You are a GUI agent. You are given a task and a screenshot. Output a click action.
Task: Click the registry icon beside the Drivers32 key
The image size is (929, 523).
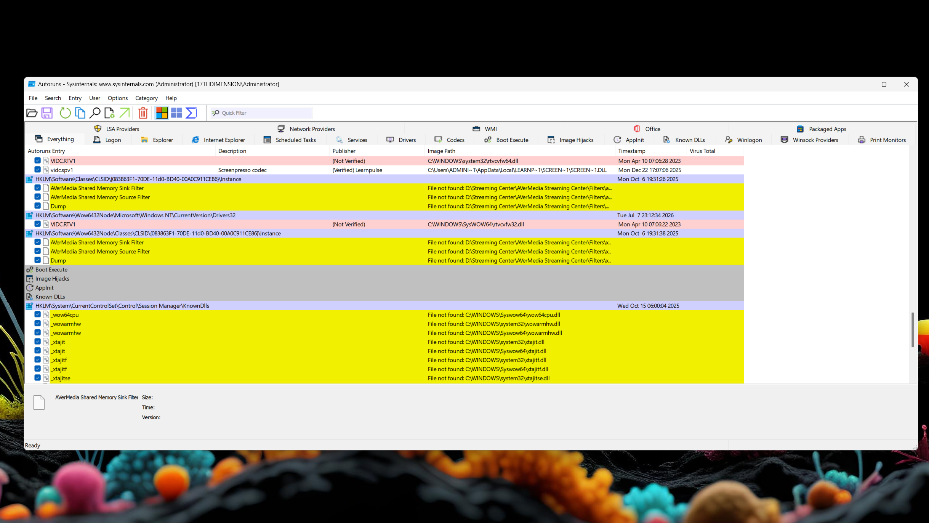(29, 215)
